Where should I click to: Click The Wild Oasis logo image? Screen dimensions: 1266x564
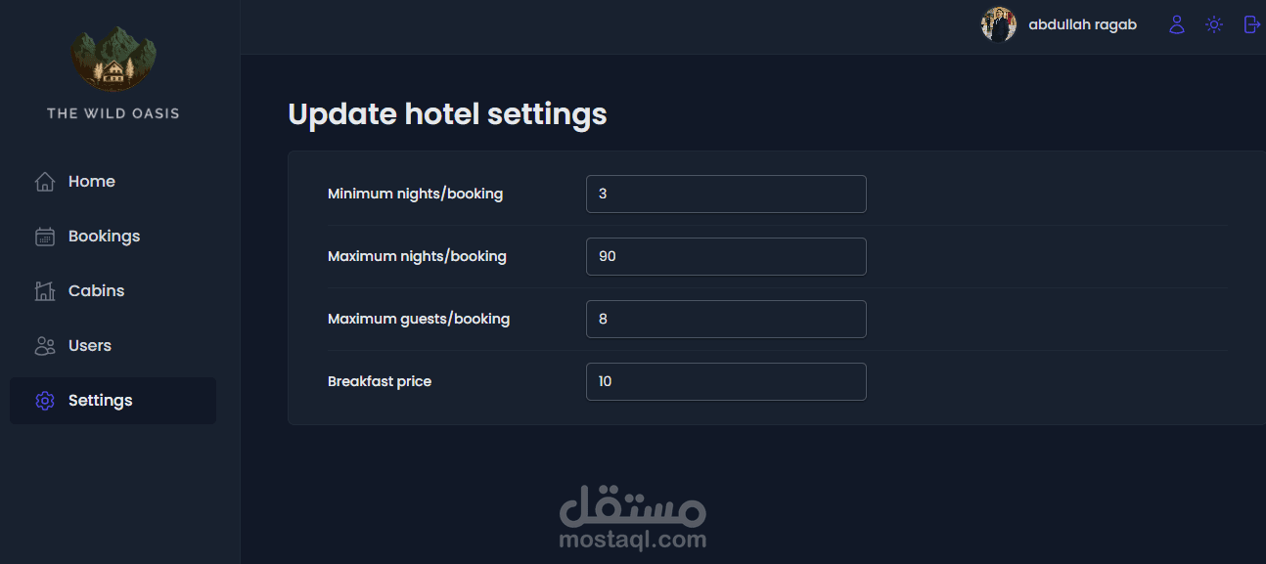pyautogui.click(x=113, y=59)
